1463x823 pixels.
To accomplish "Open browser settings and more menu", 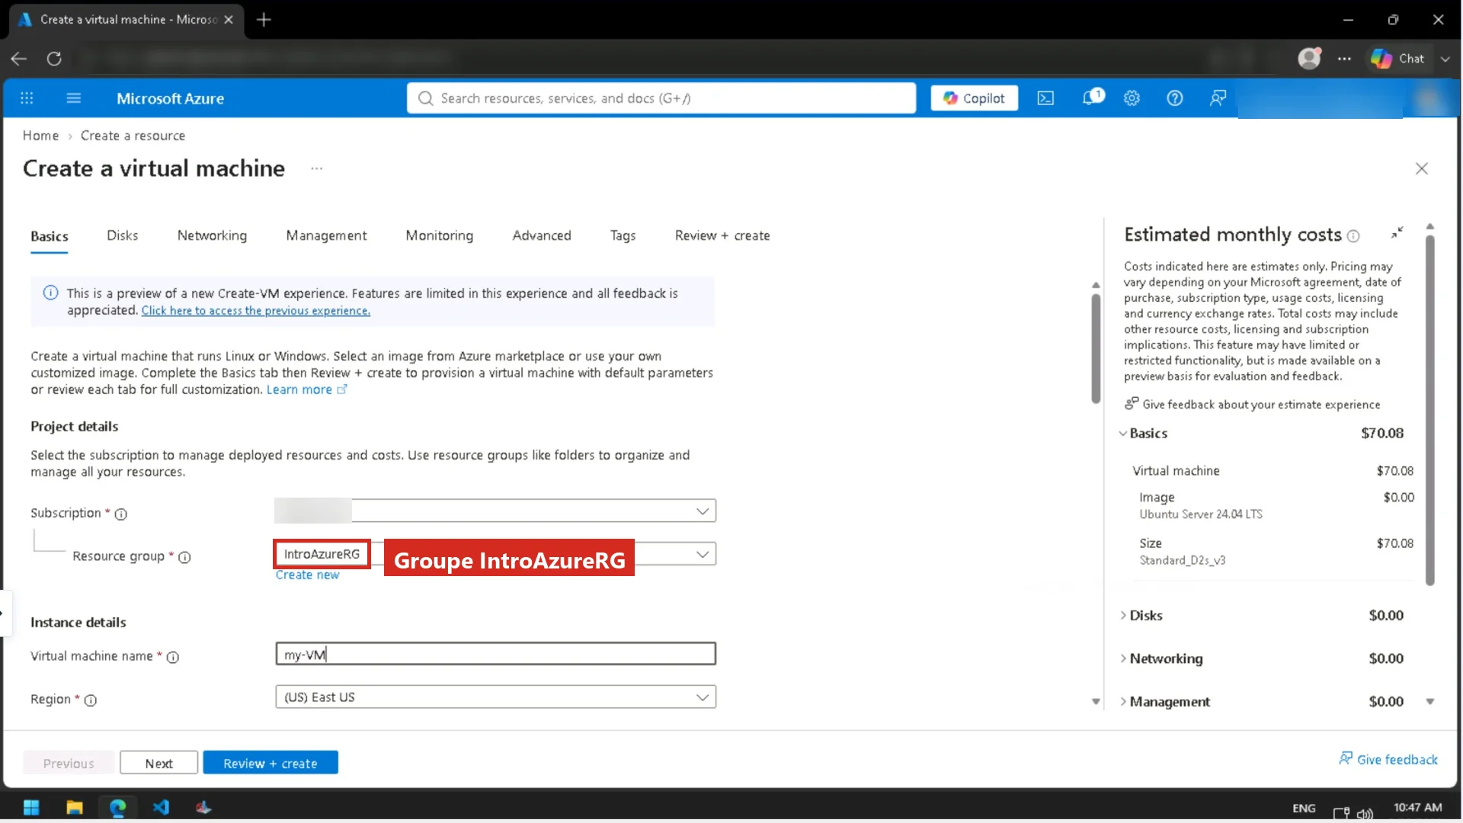I will pyautogui.click(x=1344, y=59).
